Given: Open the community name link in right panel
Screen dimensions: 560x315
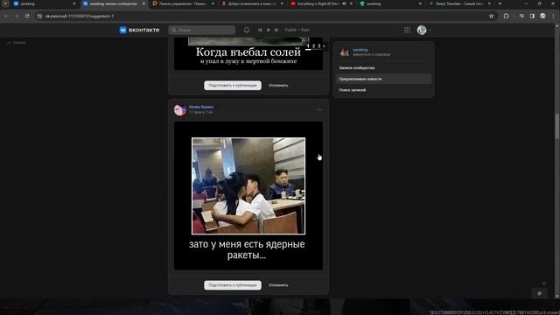Looking at the screenshot, I should tap(360, 50).
